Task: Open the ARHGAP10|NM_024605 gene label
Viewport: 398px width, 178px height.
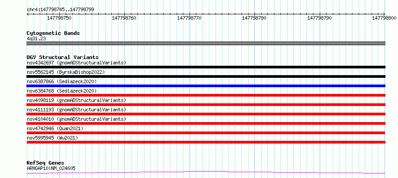Action: tap(51, 168)
